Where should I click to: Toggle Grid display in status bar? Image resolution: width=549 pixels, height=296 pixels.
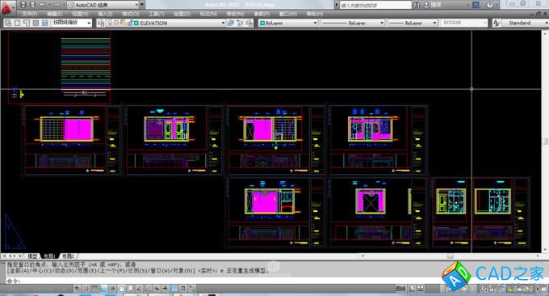tap(95, 289)
